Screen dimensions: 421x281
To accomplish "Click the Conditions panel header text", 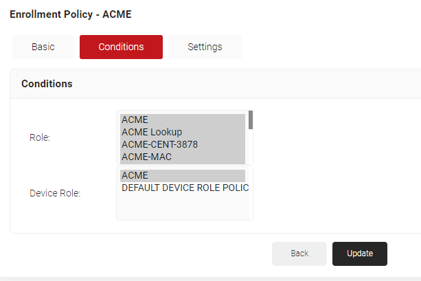I will [x=47, y=84].
